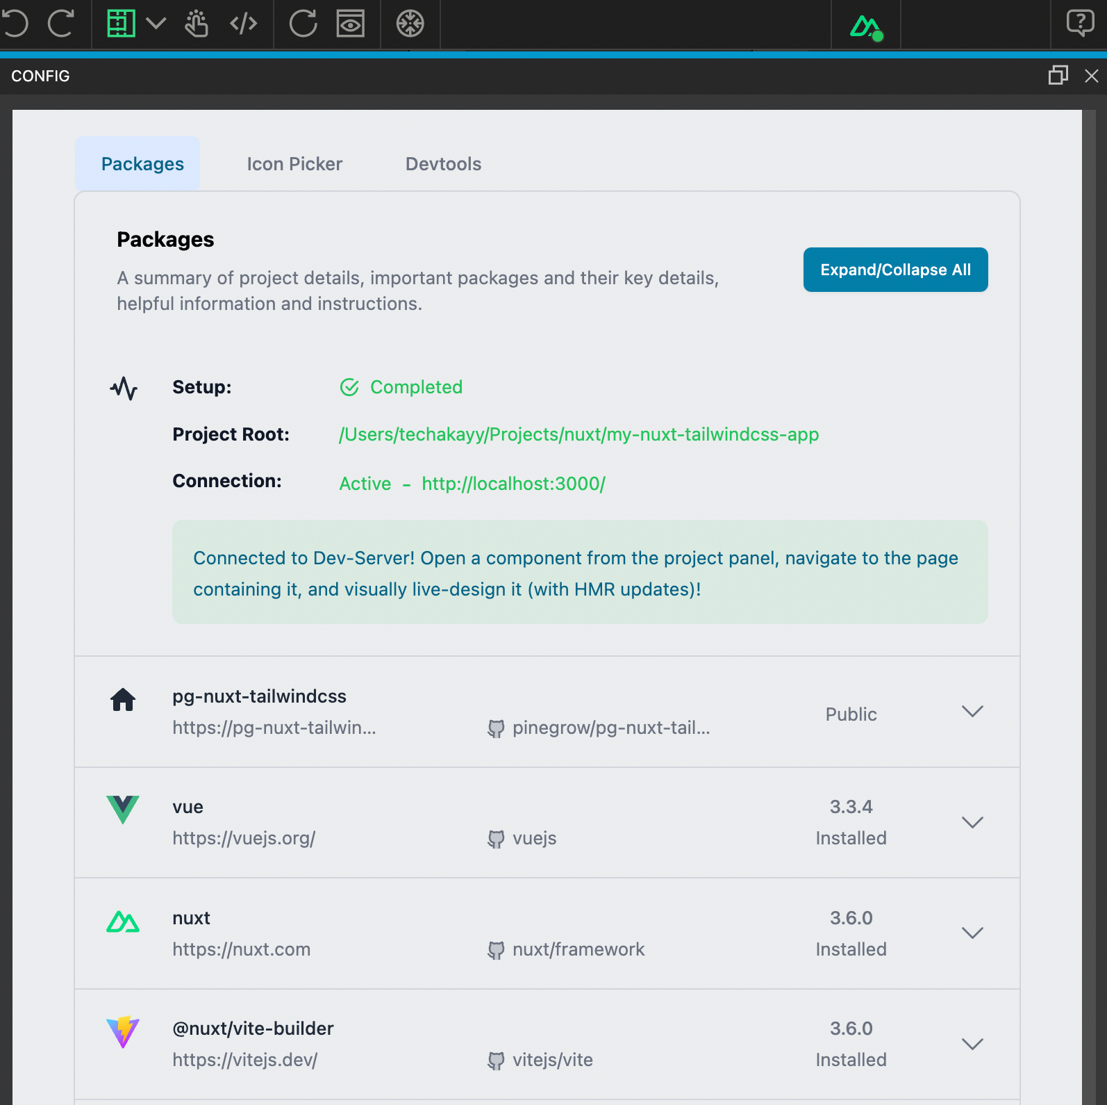Screen dimensions: 1107x1105
Task: Expand the nuxt package row chevron
Action: pyautogui.click(x=972, y=933)
